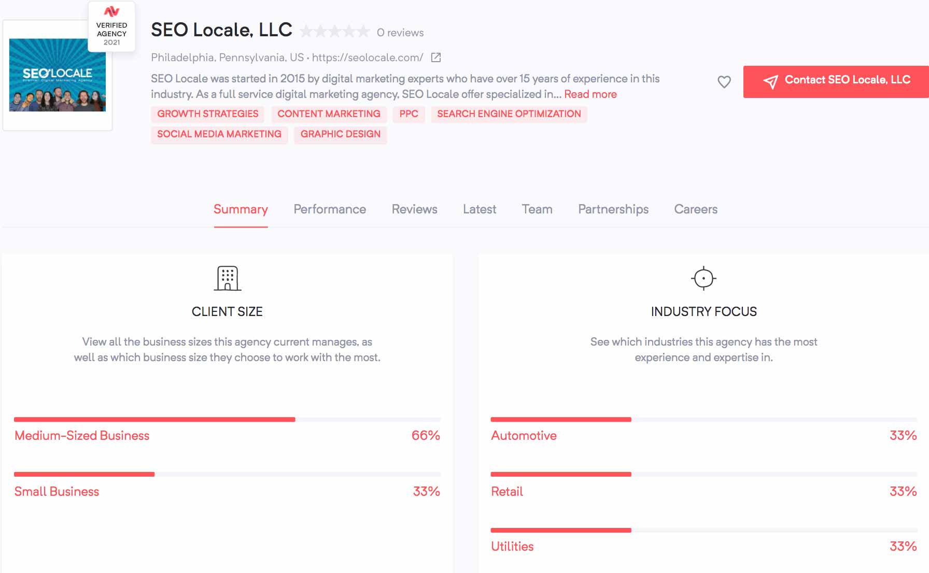Click the Automotive progress bar
Image resolution: width=929 pixels, height=573 pixels.
(703, 419)
